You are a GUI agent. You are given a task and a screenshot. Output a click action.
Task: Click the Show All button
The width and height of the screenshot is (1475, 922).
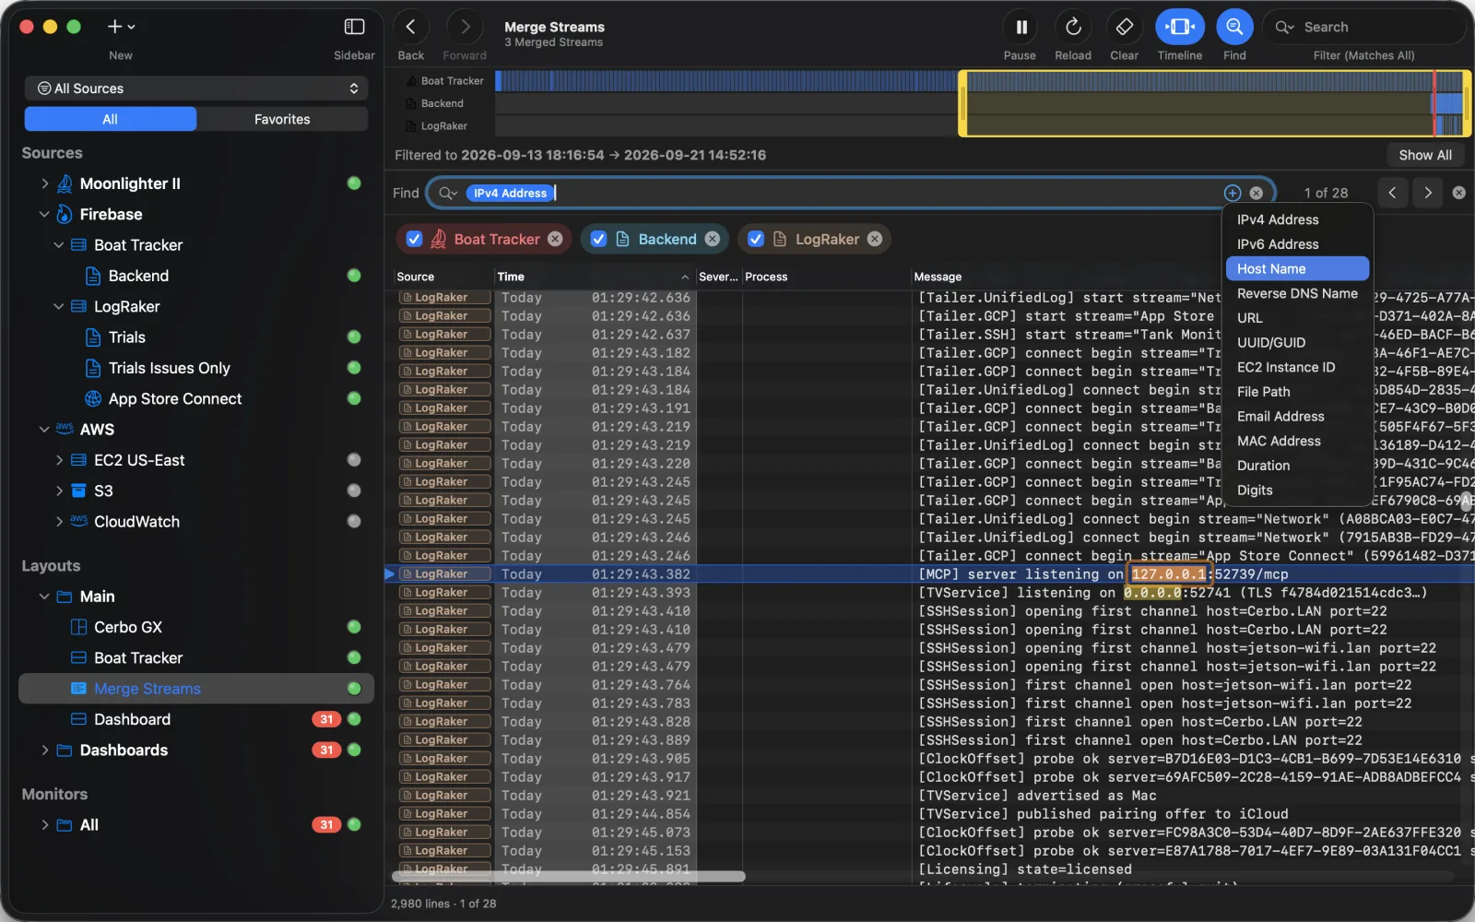pos(1425,155)
